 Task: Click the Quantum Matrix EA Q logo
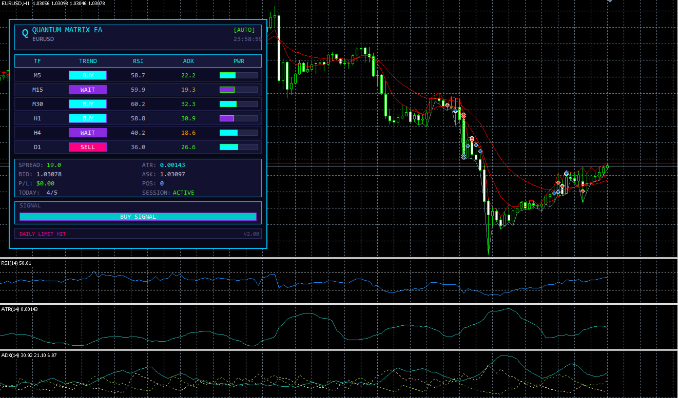click(25, 34)
